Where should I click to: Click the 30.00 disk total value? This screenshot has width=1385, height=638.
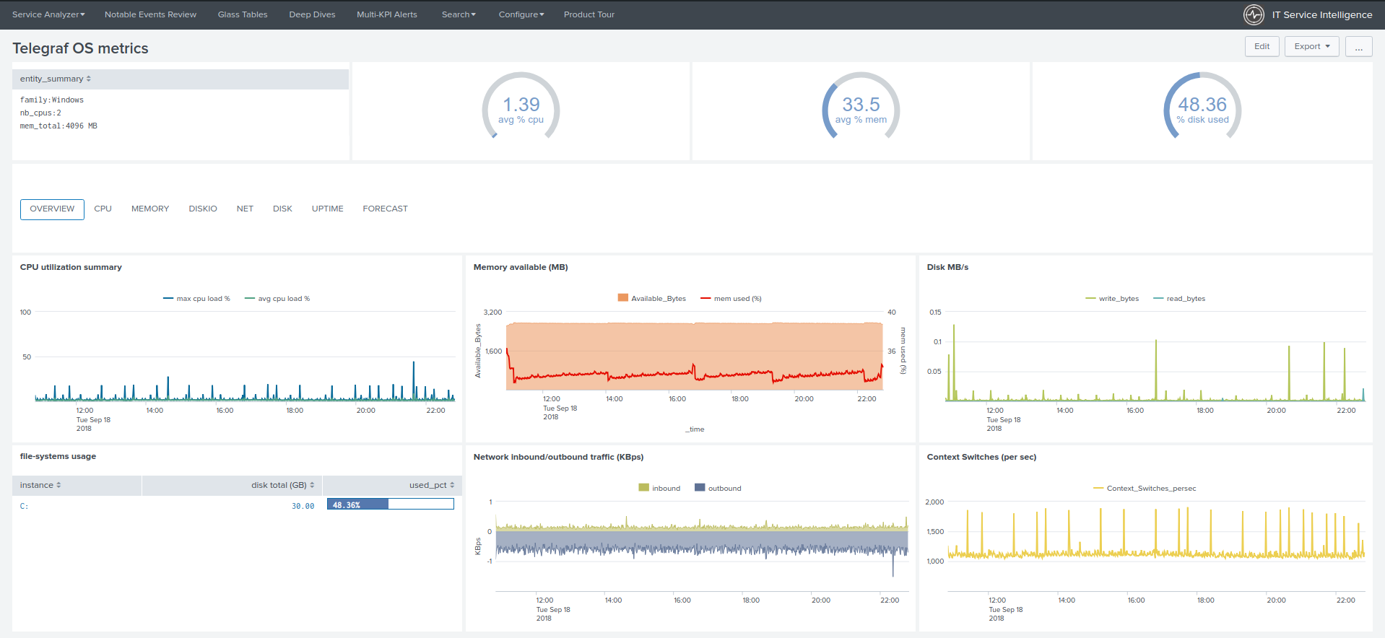tap(303, 507)
